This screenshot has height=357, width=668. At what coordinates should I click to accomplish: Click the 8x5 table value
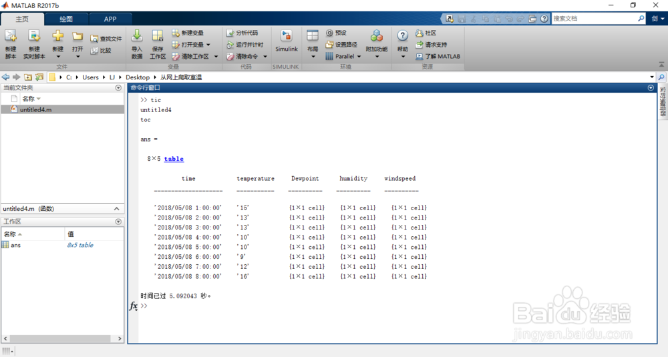80,245
